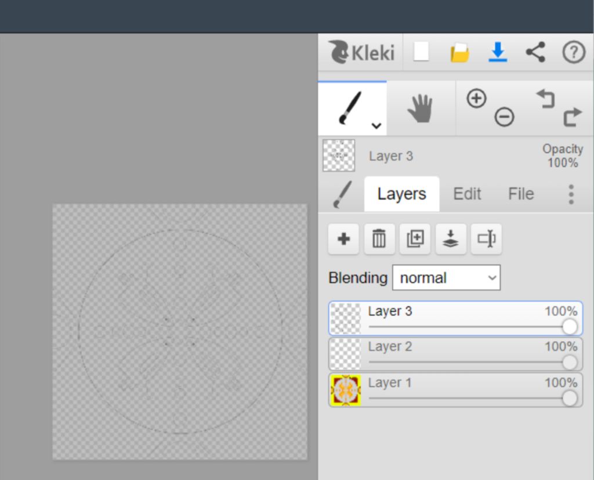Click the Opacity 100% readout
The height and width of the screenshot is (480, 594).
click(563, 156)
